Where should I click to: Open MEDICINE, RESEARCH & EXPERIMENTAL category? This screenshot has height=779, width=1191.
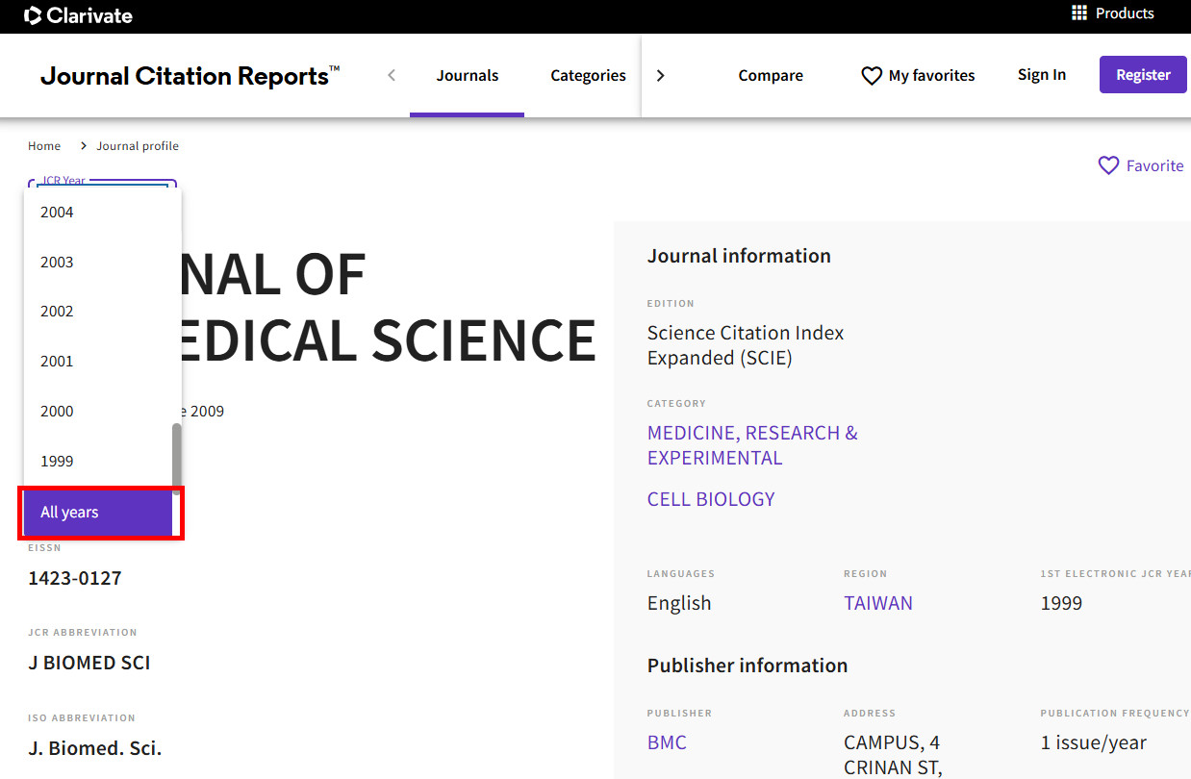coord(752,445)
